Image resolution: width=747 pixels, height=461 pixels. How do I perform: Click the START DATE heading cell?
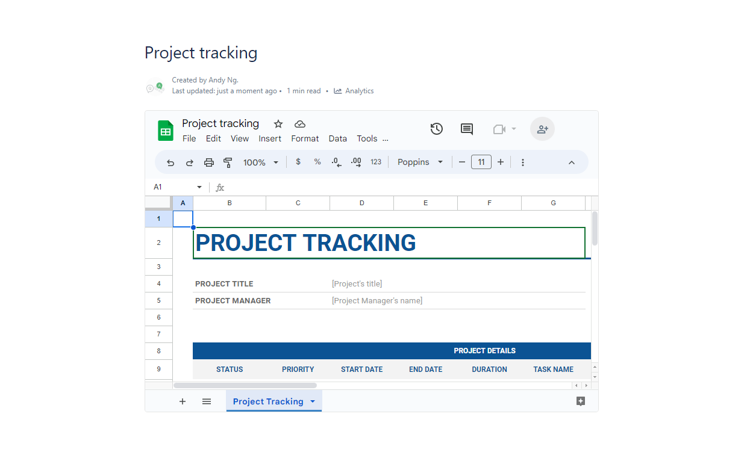coord(361,369)
